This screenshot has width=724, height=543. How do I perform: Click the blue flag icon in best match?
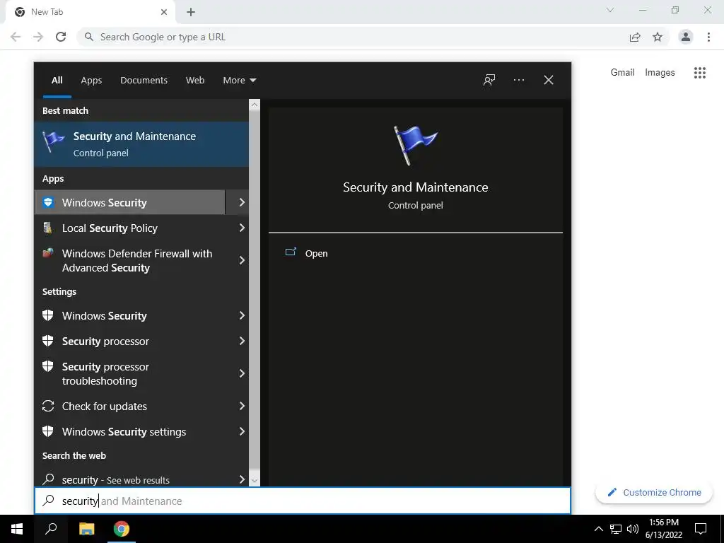point(53,141)
